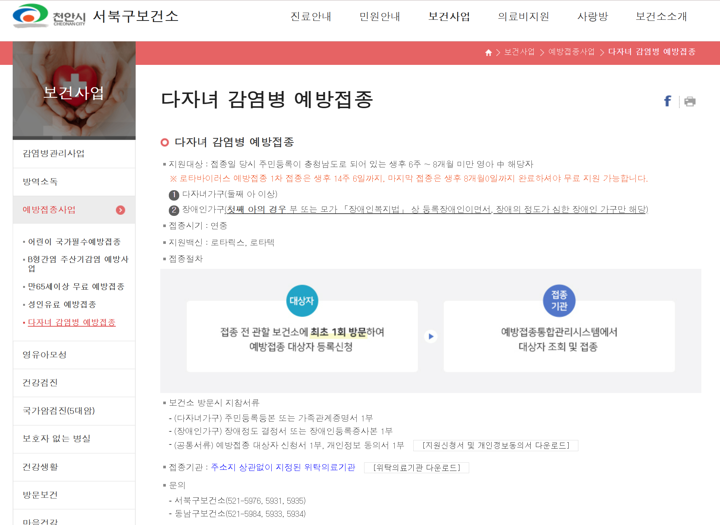
Task: Click the 다자녀 감염병 예방접종 page heading
Action: coord(267,100)
